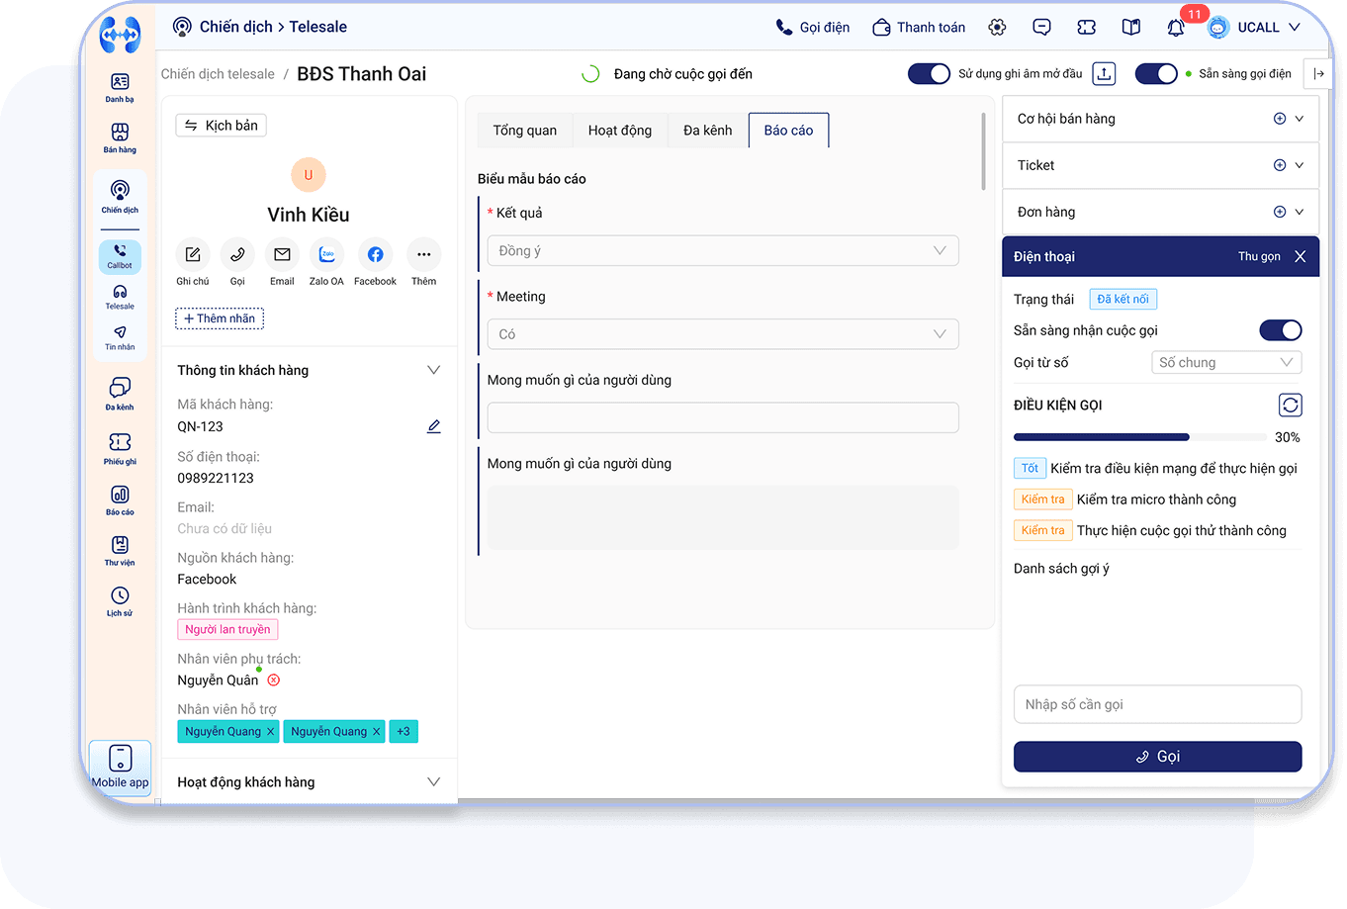Toggle the Sẵn sàng gọi điện switch
The height and width of the screenshot is (909, 1347).
tap(1155, 74)
